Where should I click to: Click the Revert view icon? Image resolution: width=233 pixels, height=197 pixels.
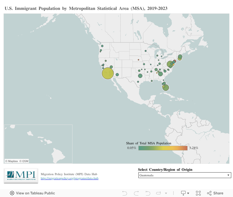(x=148, y=193)
